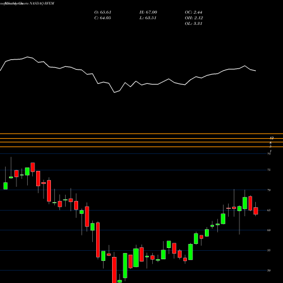Select the close value C: 64.05
Image resolution: width=283 pixels, height=283 pixels.
click(x=102, y=18)
